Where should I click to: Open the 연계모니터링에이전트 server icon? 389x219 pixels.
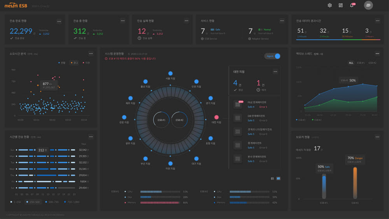point(238,132)
